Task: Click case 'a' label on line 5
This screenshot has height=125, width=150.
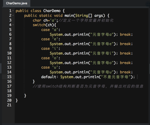Action: (x=51, y=30)
